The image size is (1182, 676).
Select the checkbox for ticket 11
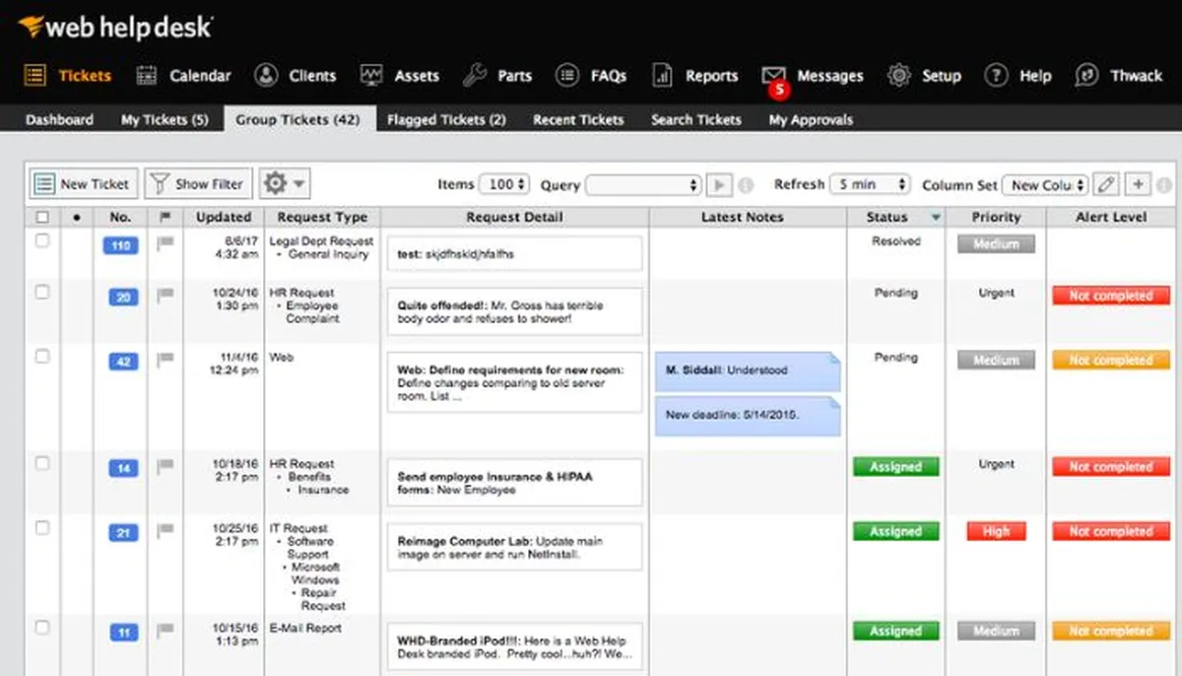click(x=41, y=627)
